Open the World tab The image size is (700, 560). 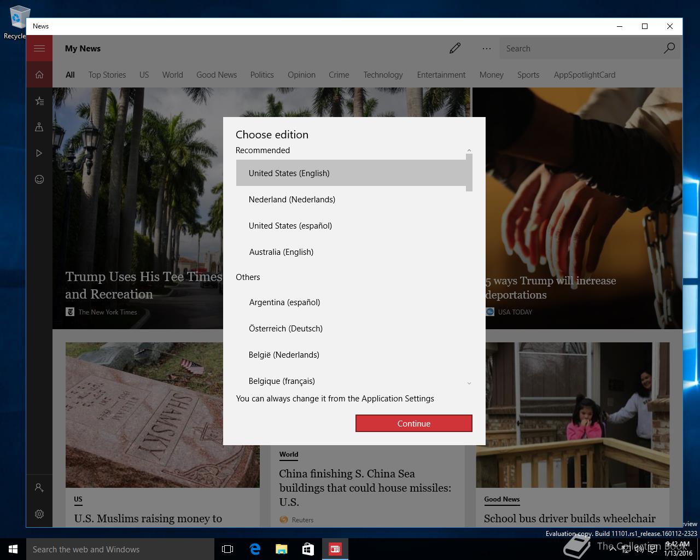(x=173, y=75)
